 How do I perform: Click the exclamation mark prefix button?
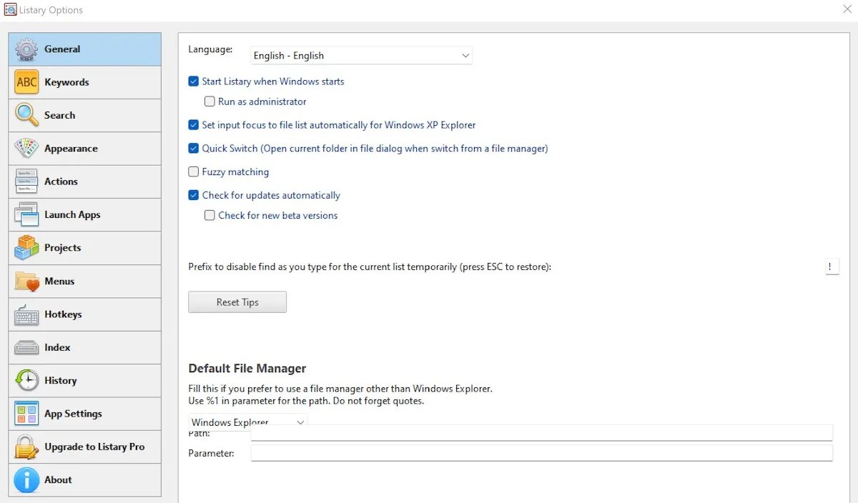[832, 267]
